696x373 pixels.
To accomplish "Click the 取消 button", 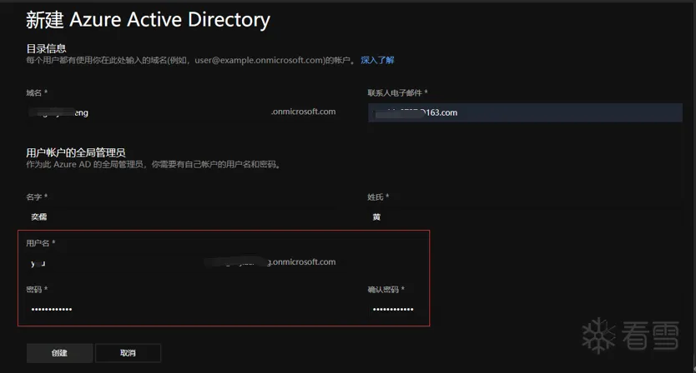I will coord(128,353).
